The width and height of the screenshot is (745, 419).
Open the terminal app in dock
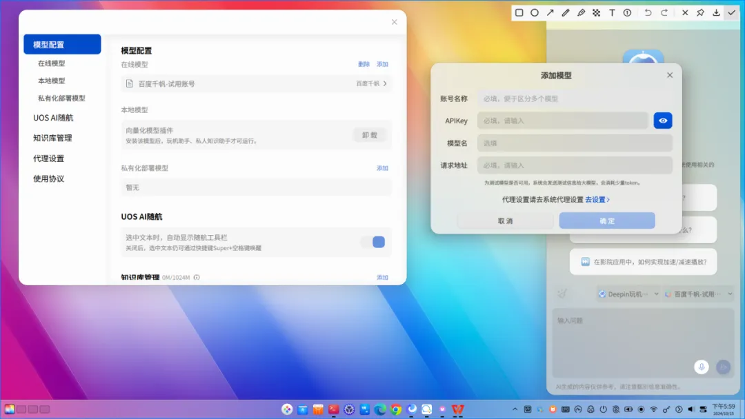(334, 409)
